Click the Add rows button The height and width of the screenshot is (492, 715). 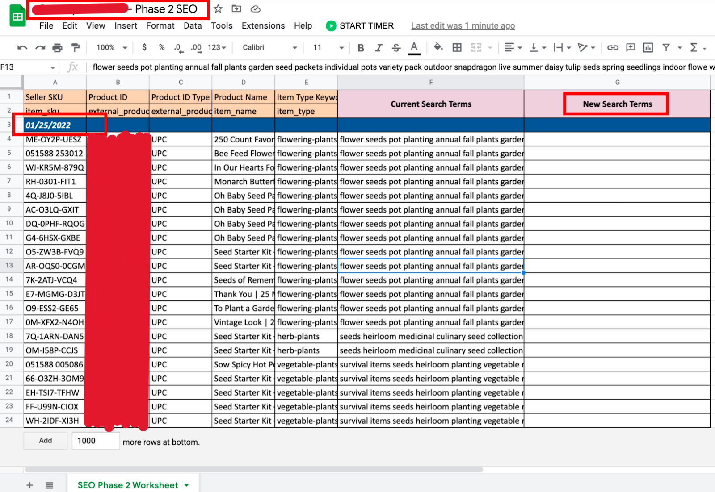click(46, 441)
